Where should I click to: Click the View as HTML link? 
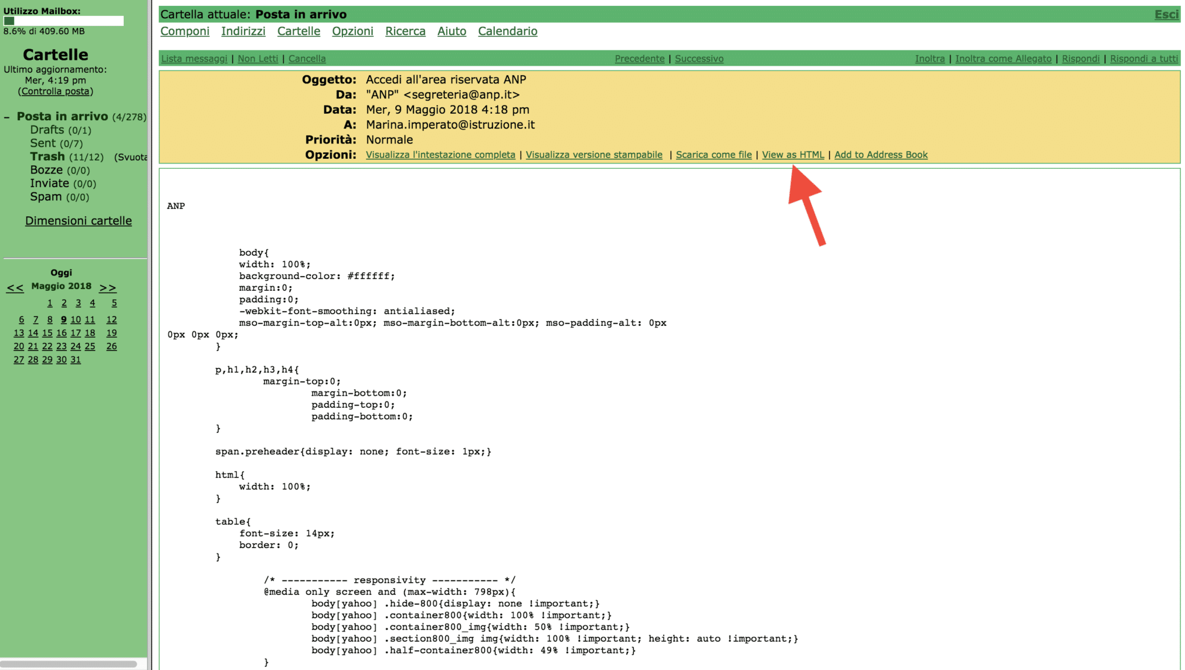793,155
